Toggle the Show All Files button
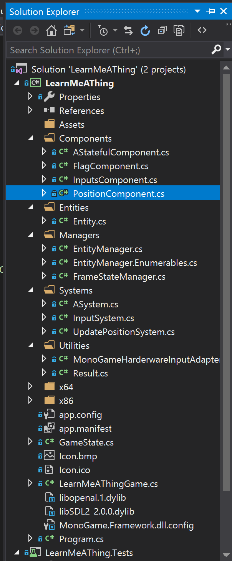232x561 pixels. point(179,31)
